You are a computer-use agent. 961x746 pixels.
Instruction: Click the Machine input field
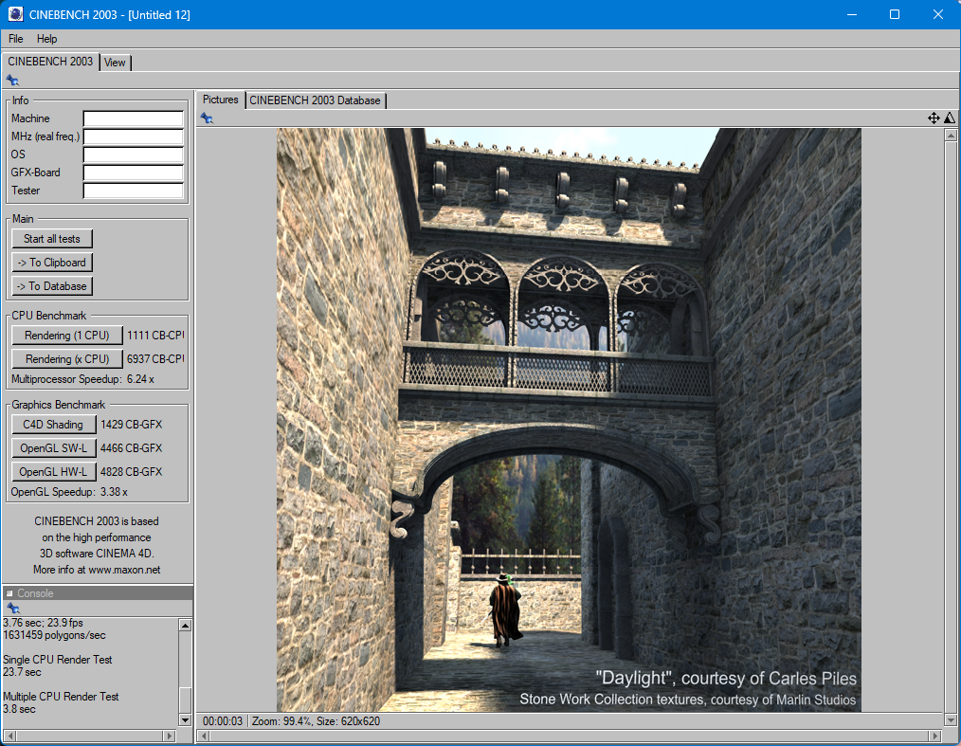133,118
